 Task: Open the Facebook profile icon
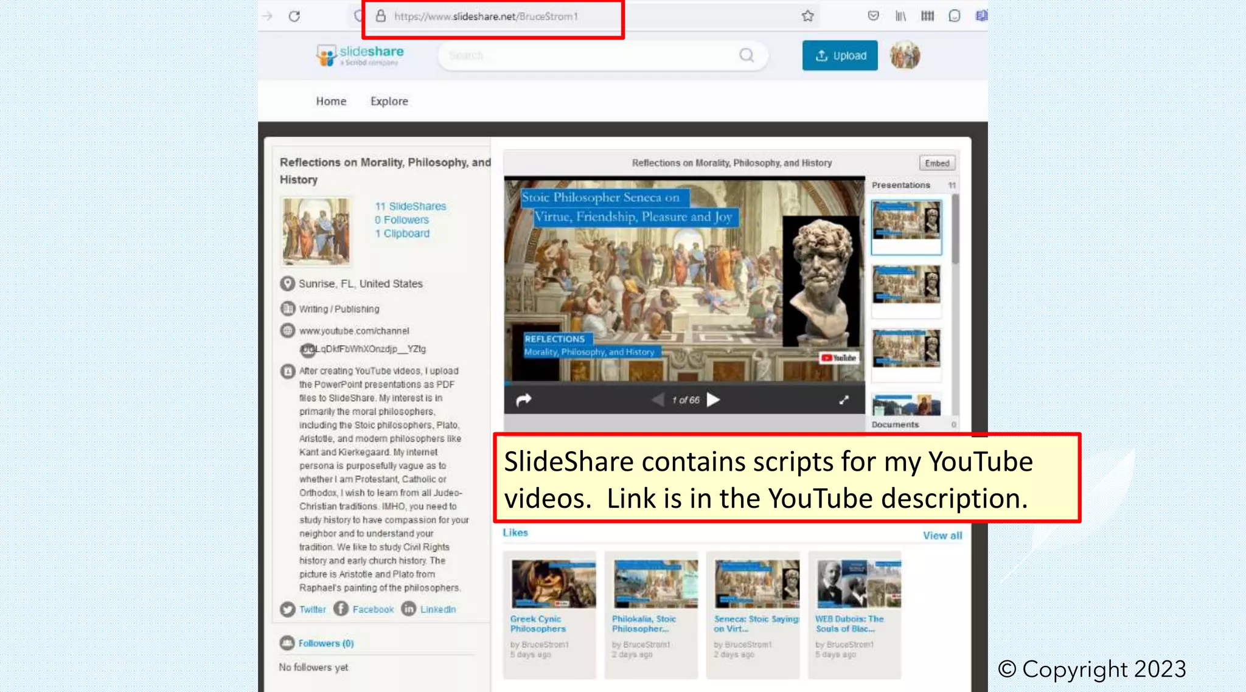(x=341, y=609)
